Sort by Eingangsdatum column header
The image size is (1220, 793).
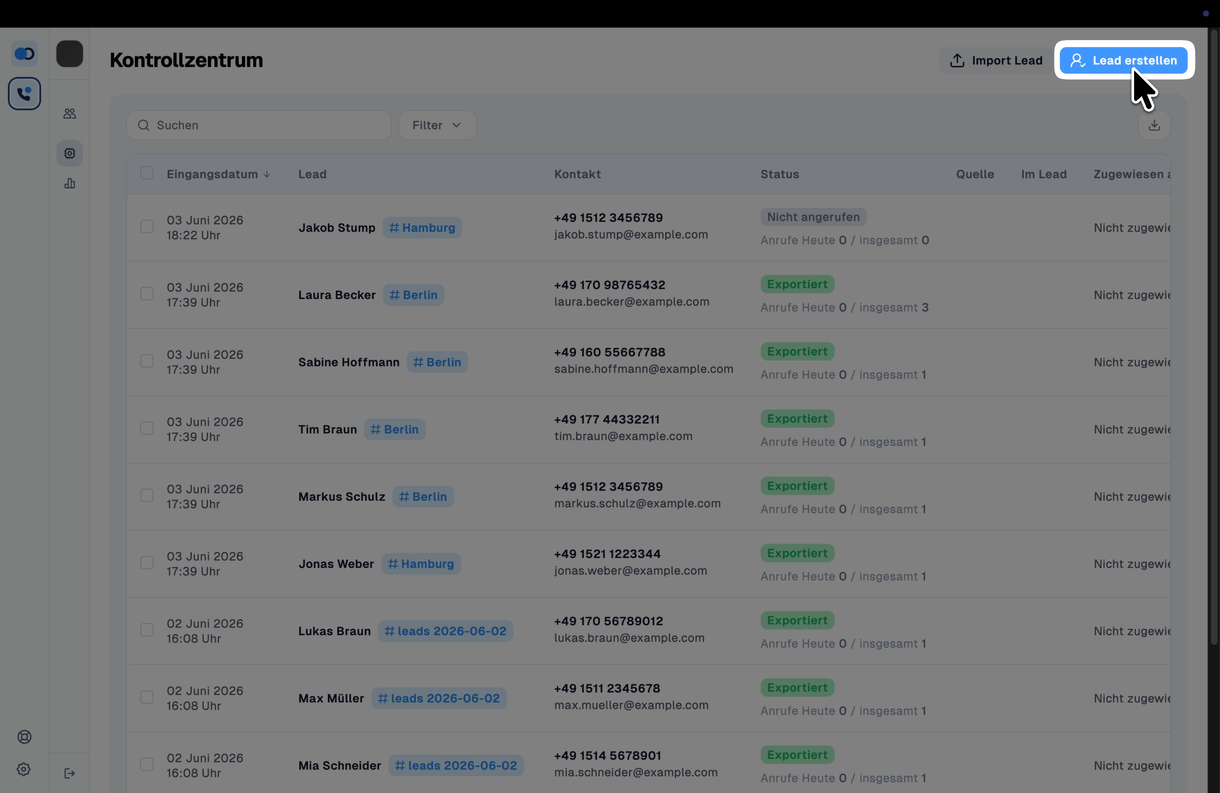click(218, 174)
